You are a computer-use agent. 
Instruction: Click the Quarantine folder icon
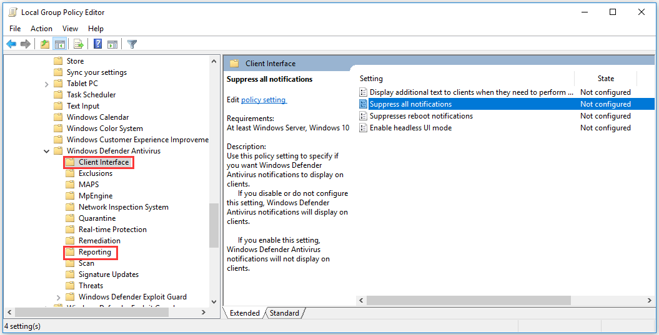pos(70,218)
